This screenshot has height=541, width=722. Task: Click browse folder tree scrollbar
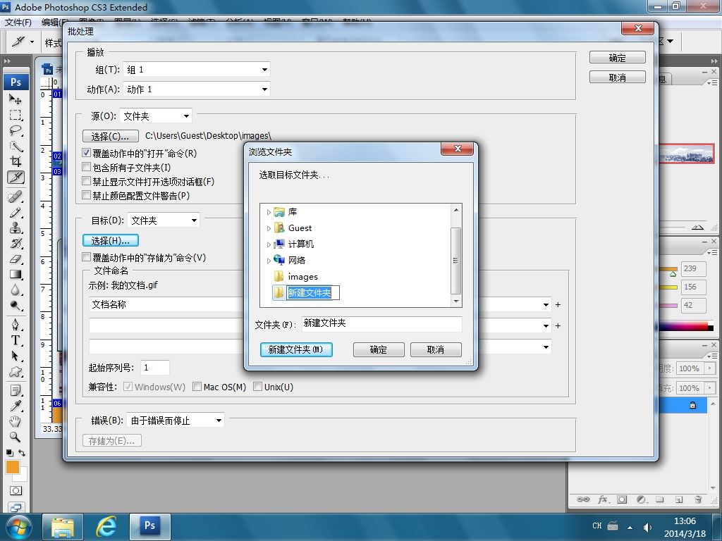click(x=456, y=261)
